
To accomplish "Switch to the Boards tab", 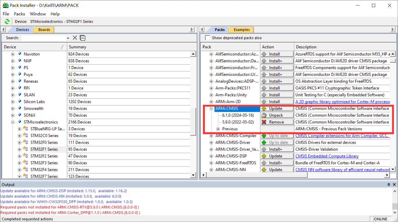I will (x=44, y=30).
